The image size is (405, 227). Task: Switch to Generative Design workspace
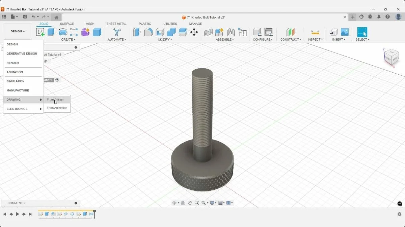point(23,53)
